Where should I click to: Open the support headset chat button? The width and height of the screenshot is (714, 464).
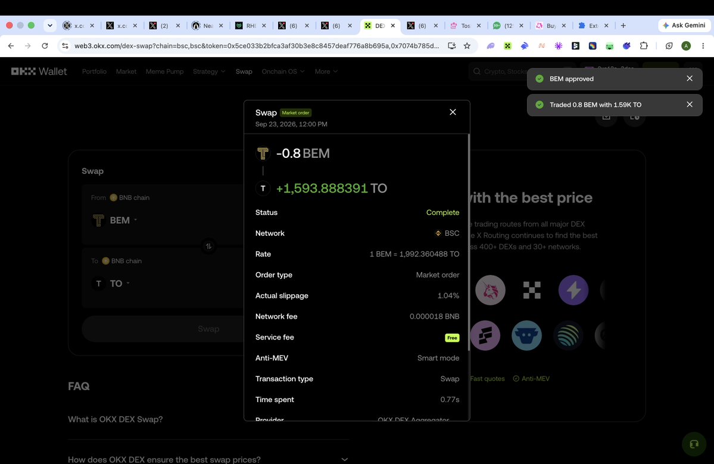tap(694, 444)
